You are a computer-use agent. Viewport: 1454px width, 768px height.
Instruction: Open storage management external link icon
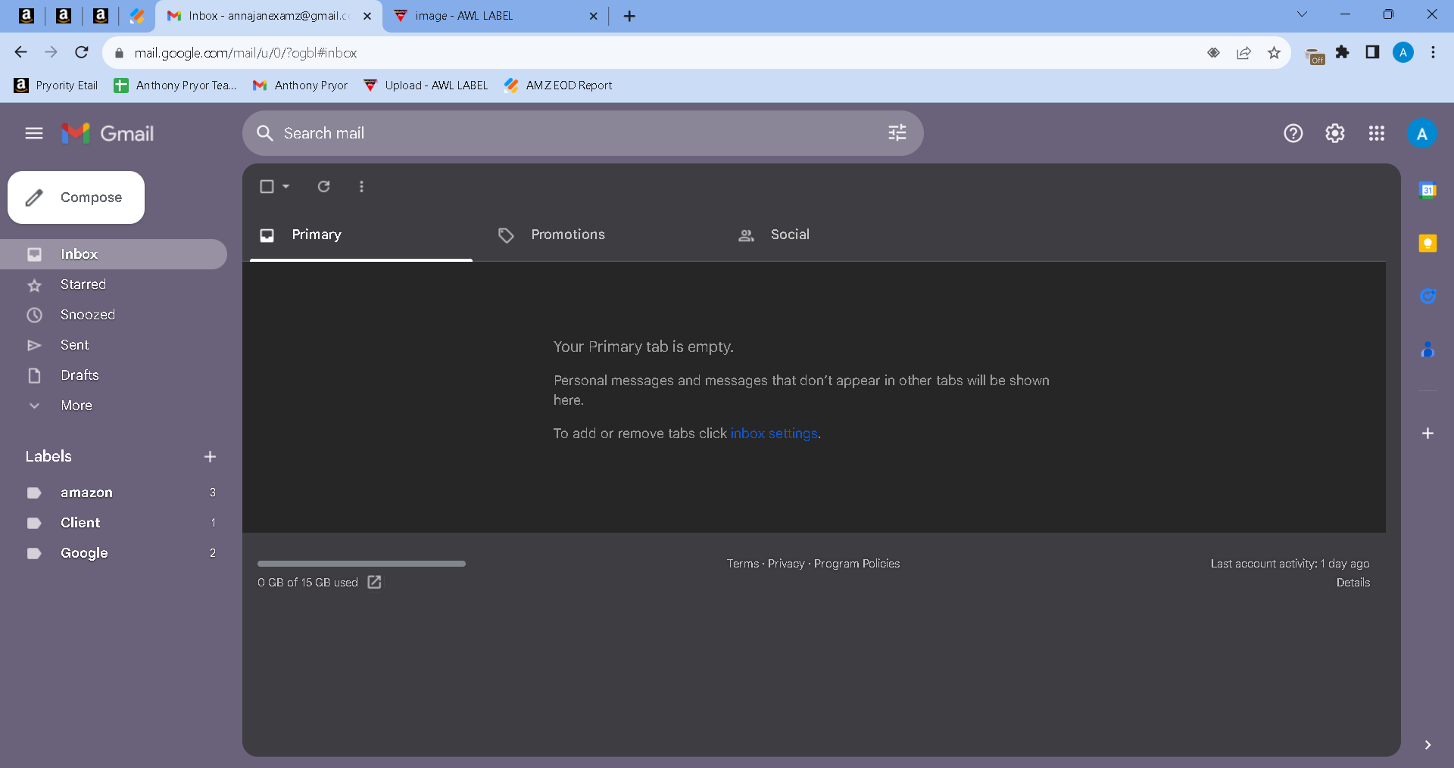tap(374, 582)
